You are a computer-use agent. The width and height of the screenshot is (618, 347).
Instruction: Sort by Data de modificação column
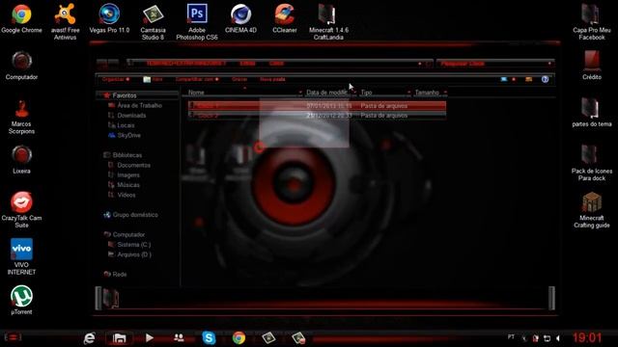coord(327,93)
